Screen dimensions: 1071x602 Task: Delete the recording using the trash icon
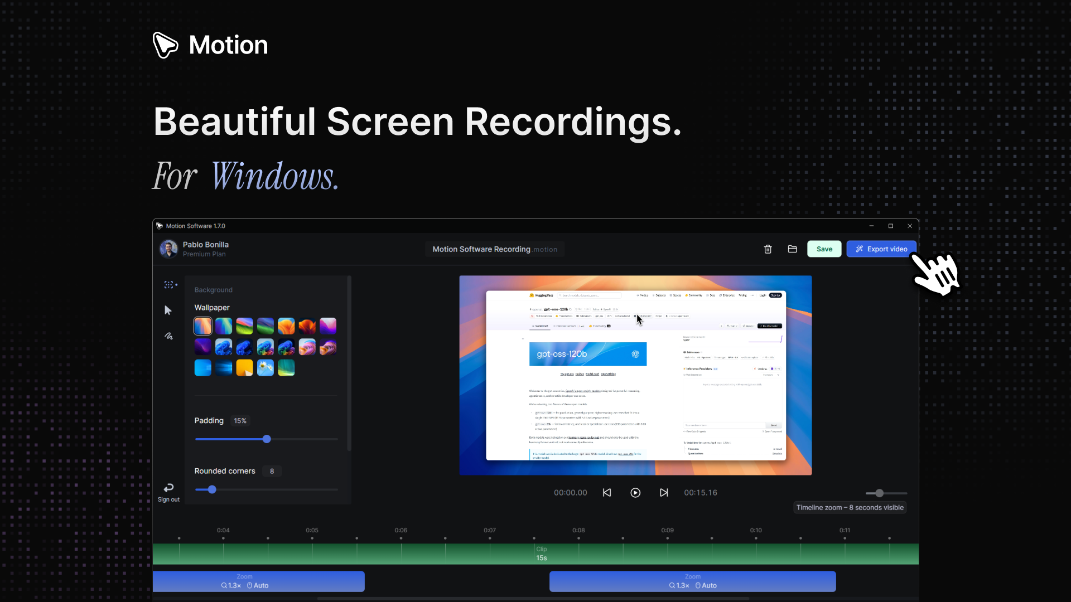point(768,249)
